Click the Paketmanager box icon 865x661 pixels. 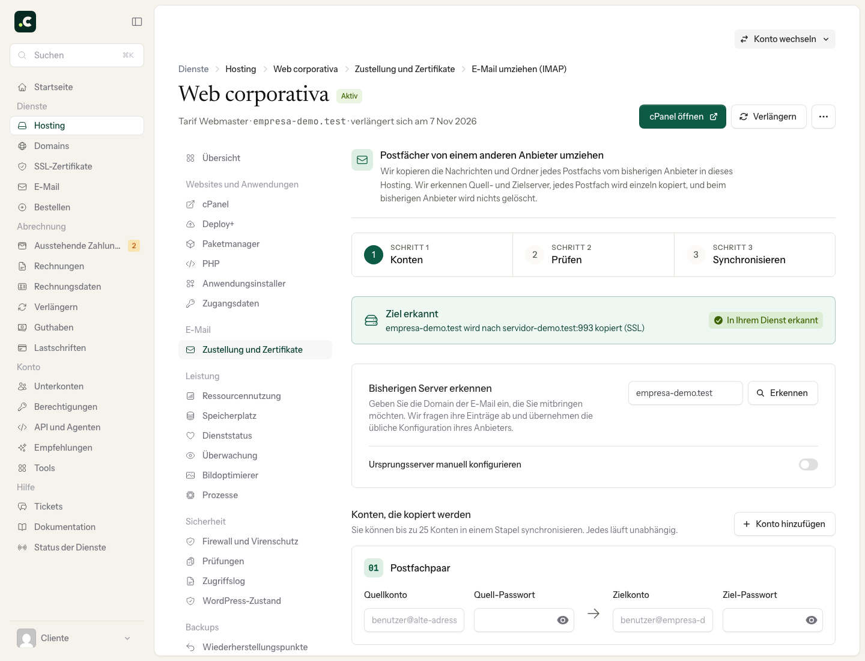[x=190, y=244]
